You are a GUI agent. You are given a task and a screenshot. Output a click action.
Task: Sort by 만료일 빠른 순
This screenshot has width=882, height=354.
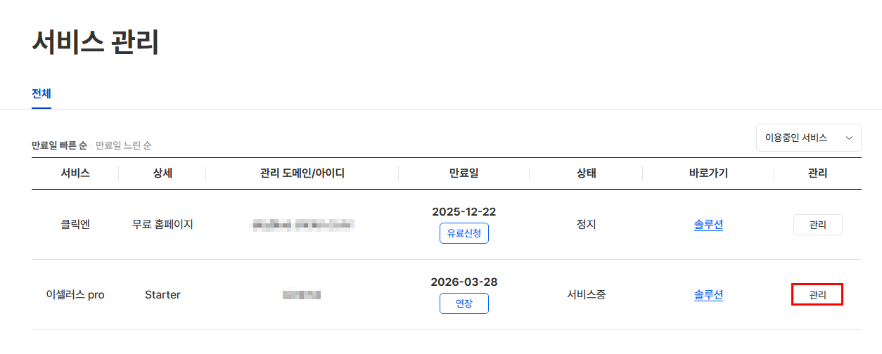point(59,145)
